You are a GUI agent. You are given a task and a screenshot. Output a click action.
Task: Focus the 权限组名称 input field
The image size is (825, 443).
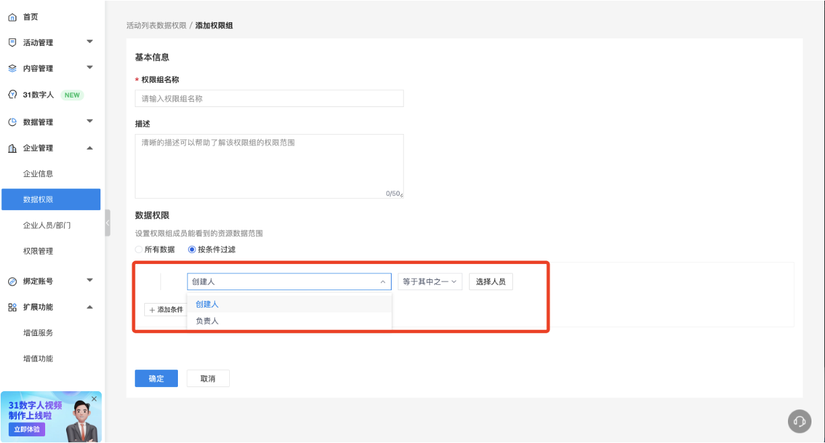269,98
